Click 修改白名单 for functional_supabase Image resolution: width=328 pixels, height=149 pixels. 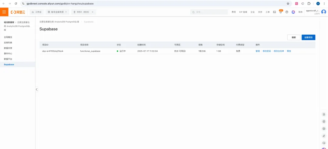tap(279, 51)
